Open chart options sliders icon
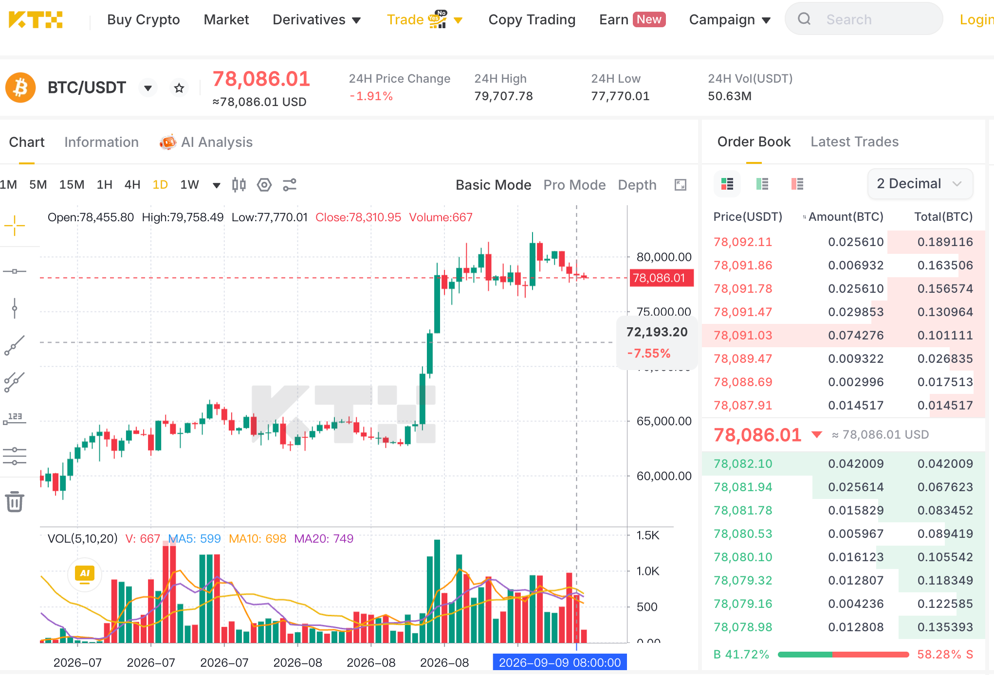 [290, 185]
